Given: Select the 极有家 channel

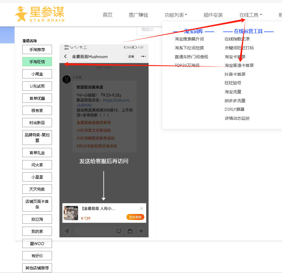Looking at the screenshot, I should click(37, 111).
